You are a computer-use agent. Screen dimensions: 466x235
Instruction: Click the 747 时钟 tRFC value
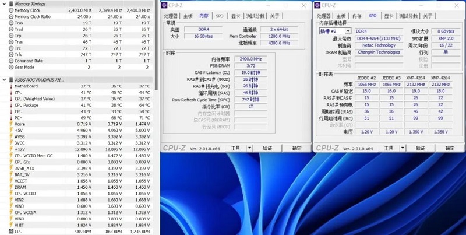coord(250,100)
